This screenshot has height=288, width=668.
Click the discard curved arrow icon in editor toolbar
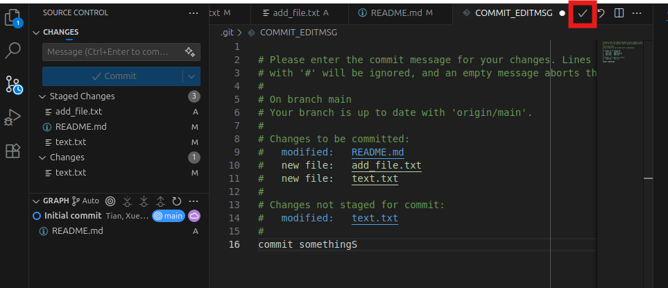tap(601, 13)
